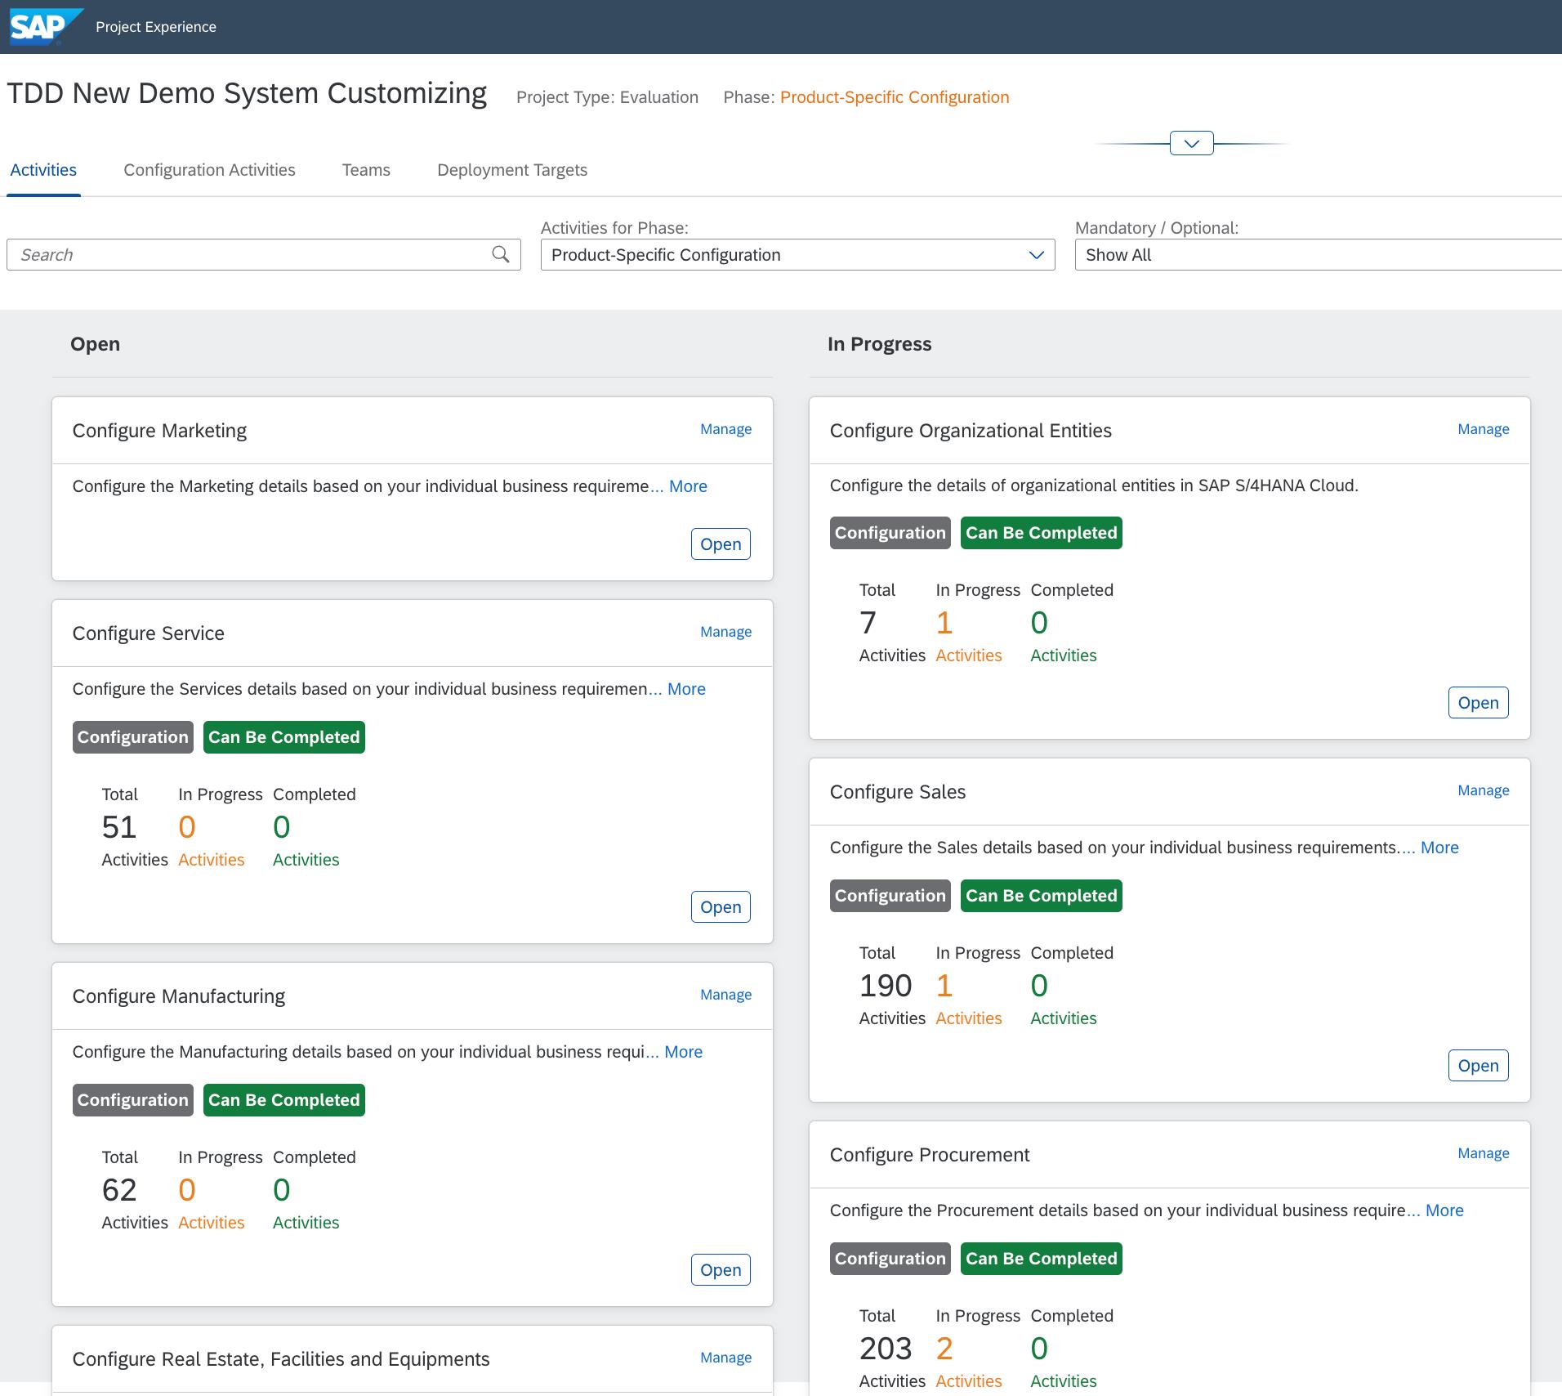Click the Configure Marketing card title
1562x1396 pixels.
coord(159,431)
